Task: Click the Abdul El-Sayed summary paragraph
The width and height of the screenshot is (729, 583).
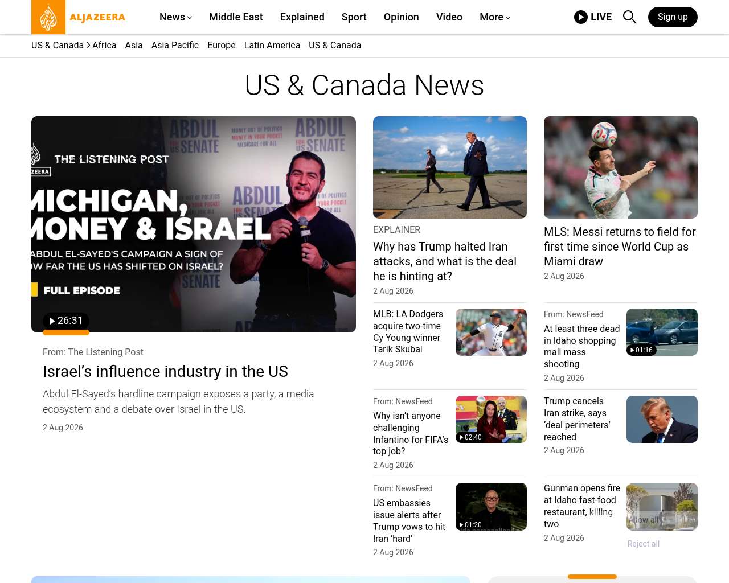Action: coord(178,401)
